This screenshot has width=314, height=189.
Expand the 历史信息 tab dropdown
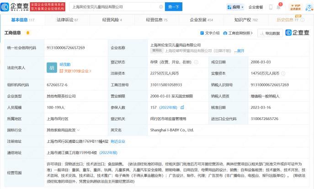click(x=302, y=20)
